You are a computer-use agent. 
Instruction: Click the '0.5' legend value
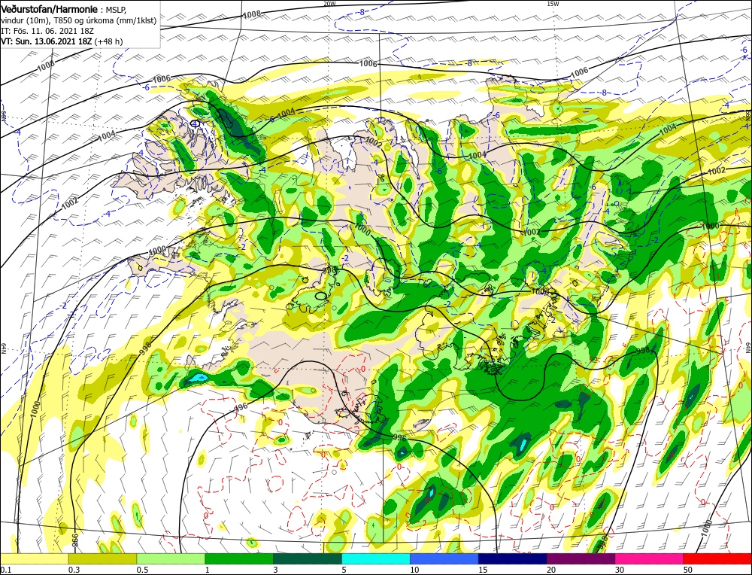coord(142,570)
